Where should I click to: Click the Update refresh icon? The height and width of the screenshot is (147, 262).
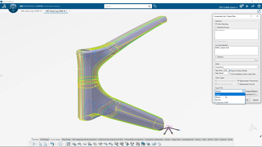60,144
